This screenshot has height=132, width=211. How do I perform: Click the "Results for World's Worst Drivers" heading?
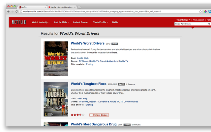(70, 33)
